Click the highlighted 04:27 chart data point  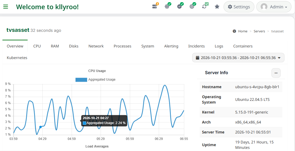pyautogui.click(x=40, y=127)
